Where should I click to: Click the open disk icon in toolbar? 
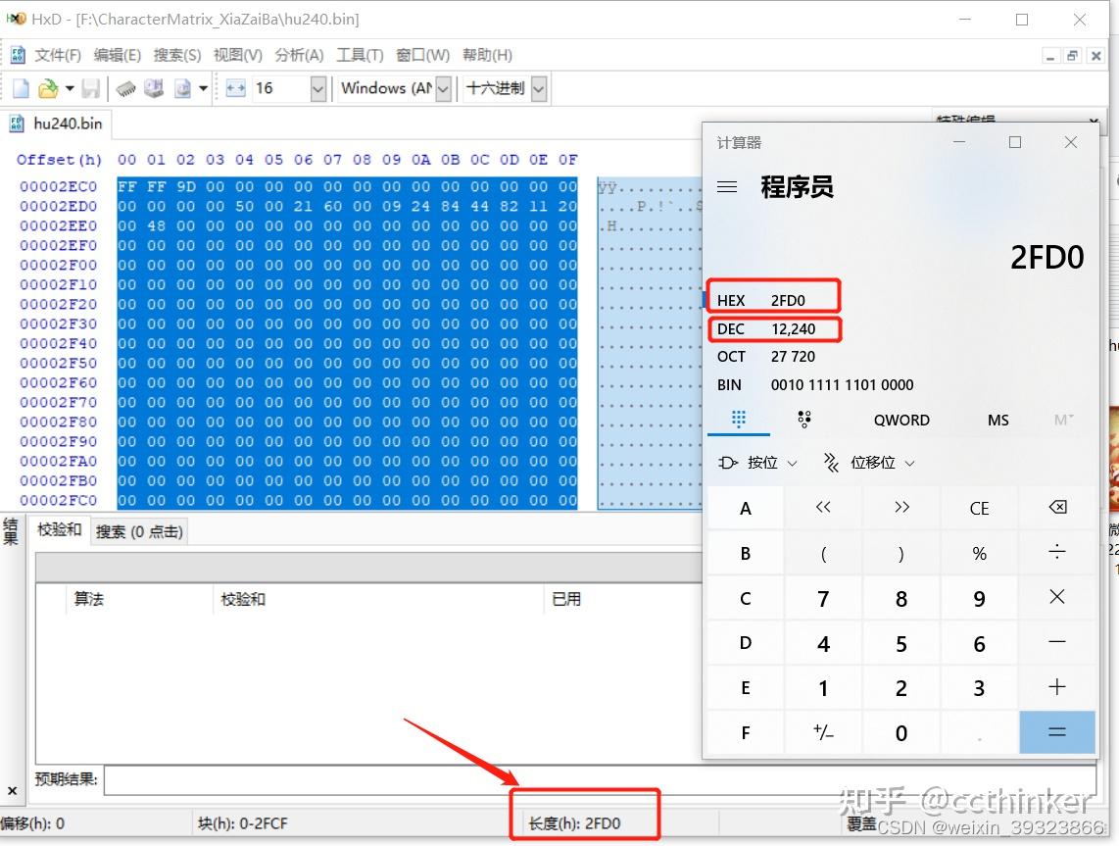(x=154, y=88)
